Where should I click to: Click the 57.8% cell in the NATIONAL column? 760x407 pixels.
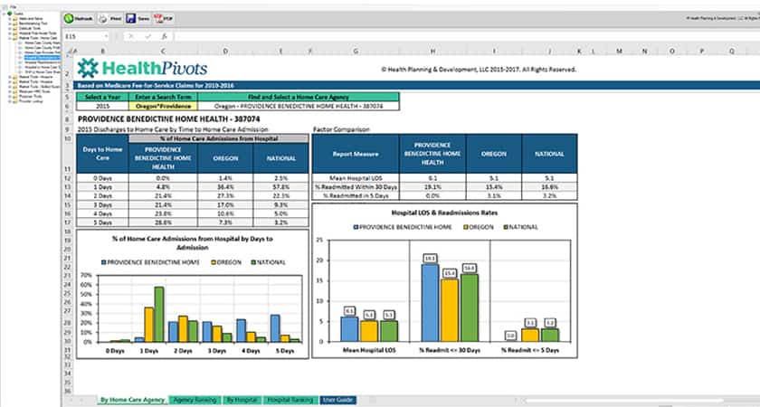[x=280, y=186]
